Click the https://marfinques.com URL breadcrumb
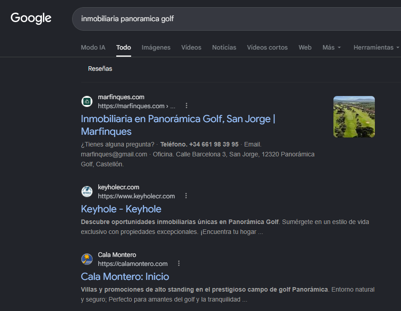401x311 pixels. pyautogui.click(x=137, y=106)
